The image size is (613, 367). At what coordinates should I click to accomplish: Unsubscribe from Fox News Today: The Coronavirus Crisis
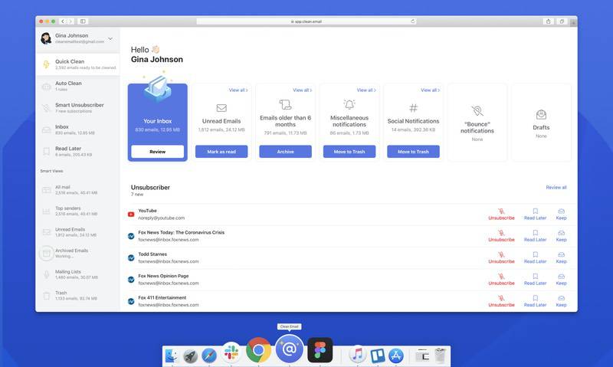click(x=501, y=236)
